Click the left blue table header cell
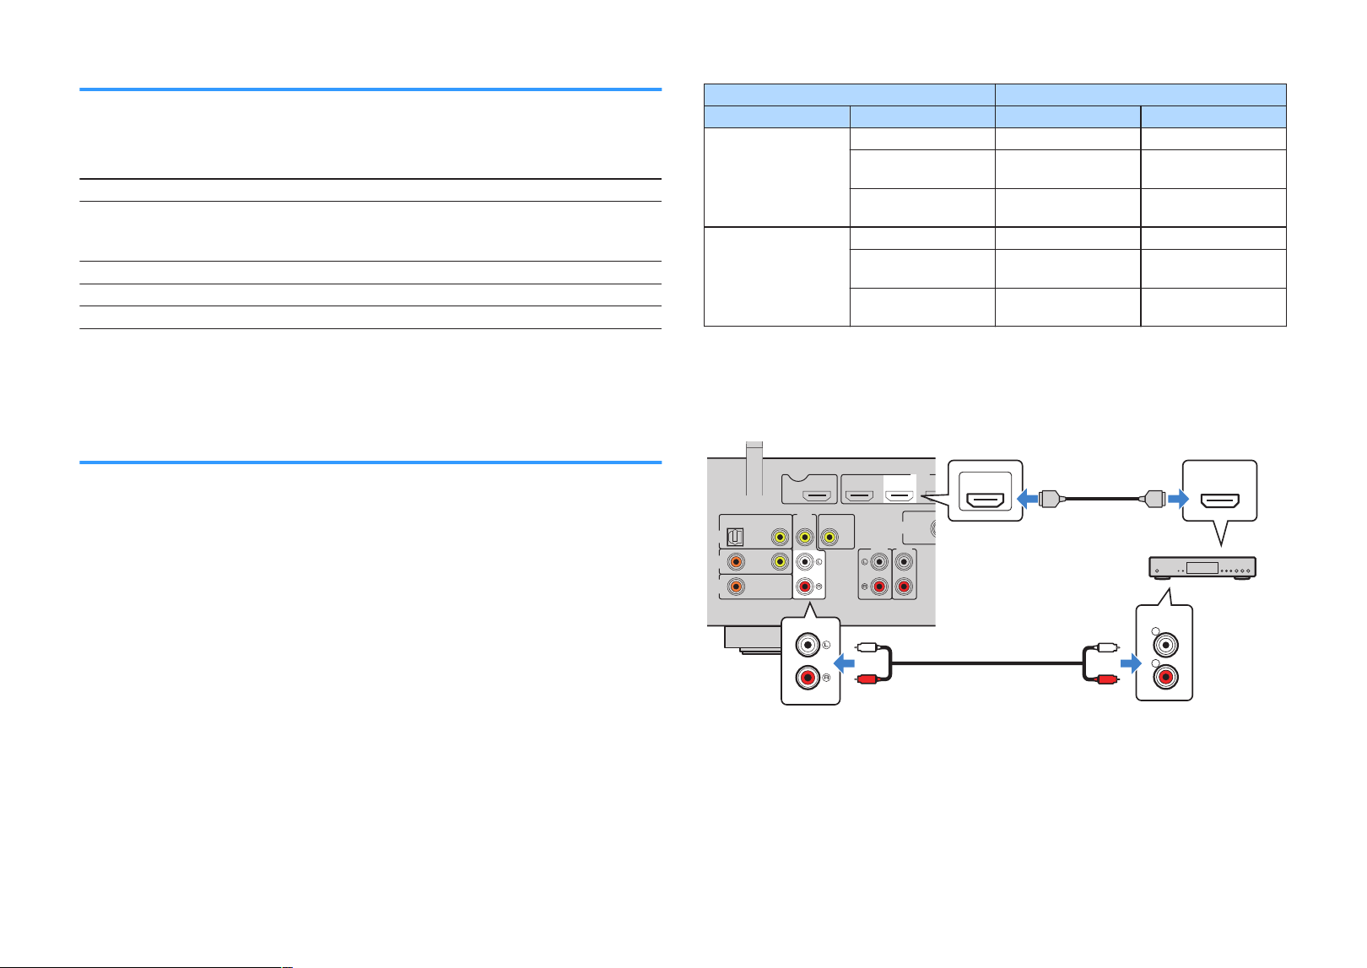 [850, 95]
